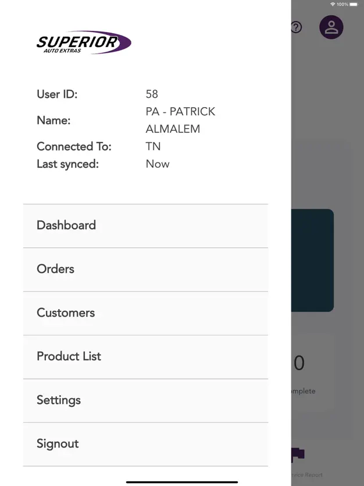Tap the Service Report flag icon
Viewport: 364px width, 486px height.
(x=298, y=455)
